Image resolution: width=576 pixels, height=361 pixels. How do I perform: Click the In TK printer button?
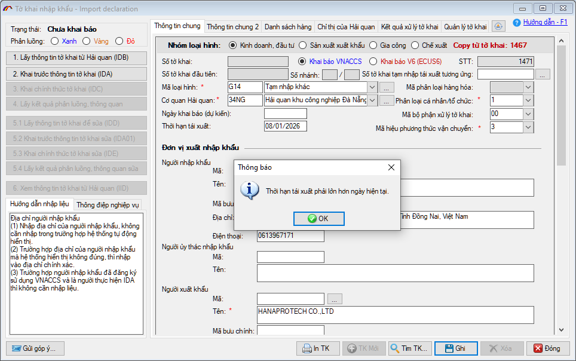tap(317, 348)
